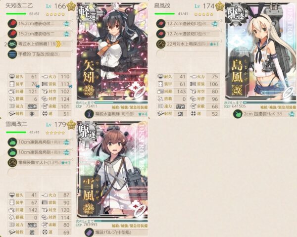The width and height of the screenshot is (297, 237).
Task: Open Yukikaze's 補給/補強/緊急用装備 link
Action: click(130, 226)
